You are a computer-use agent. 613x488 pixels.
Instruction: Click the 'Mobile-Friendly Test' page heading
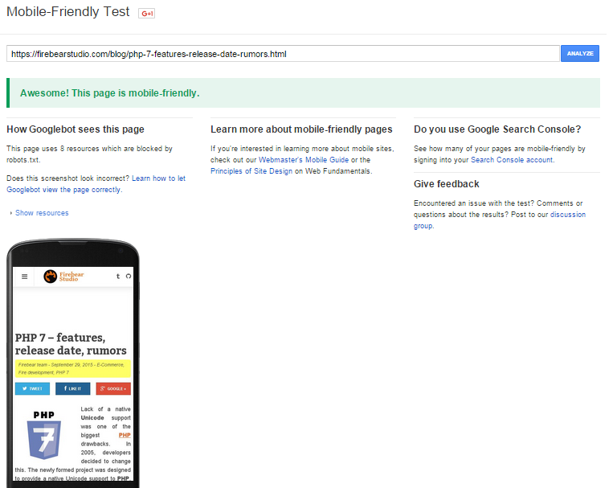[x=68, y=12]
